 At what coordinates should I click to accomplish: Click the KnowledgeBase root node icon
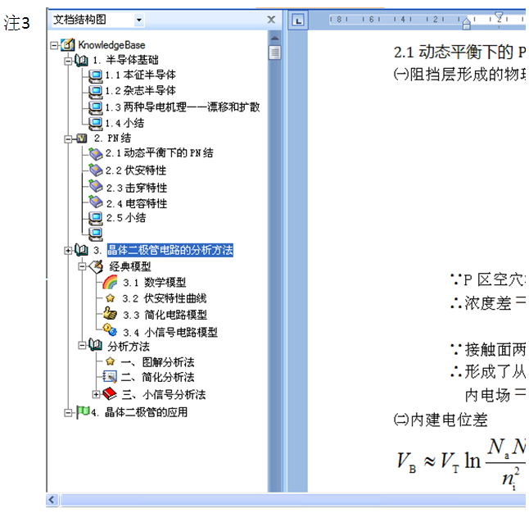tap(68, 45)
